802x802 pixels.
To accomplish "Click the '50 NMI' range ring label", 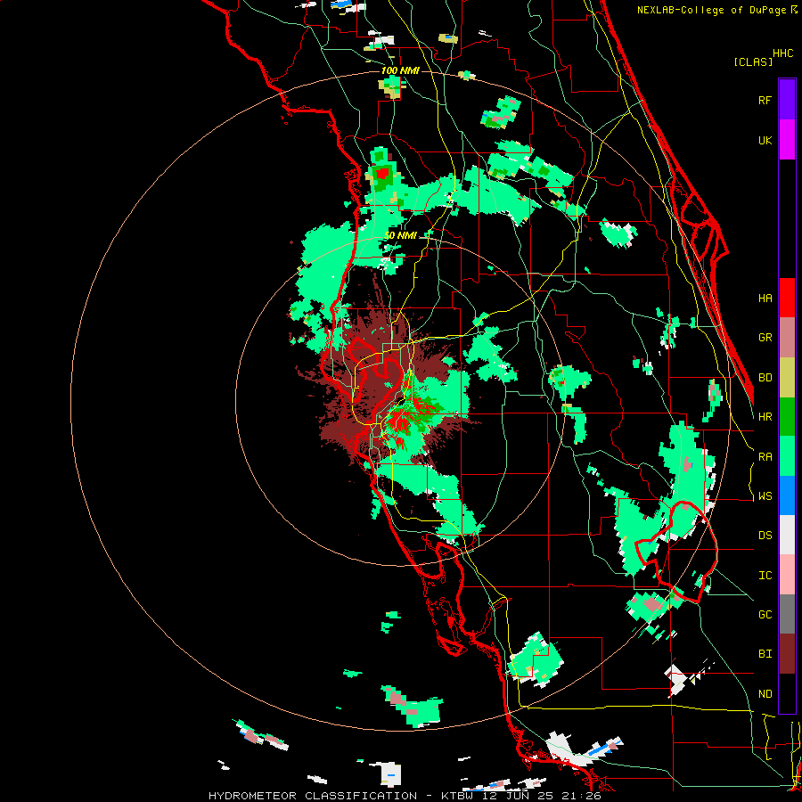I will [400, 236].
